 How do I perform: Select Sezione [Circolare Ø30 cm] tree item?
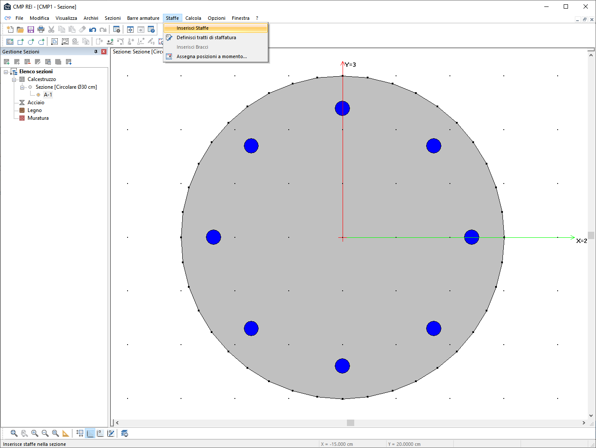click(66, 87)
